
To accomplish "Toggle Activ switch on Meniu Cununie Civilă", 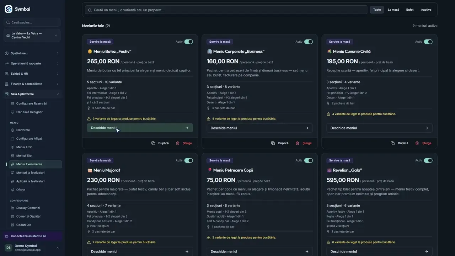I will pyautogui.click(x=428, y=42).
